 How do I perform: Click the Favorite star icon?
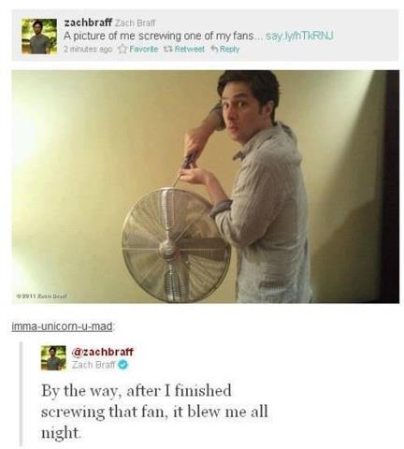tap(123, 49)
